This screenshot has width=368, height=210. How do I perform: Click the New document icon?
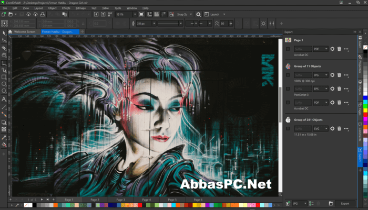point(4,14)
